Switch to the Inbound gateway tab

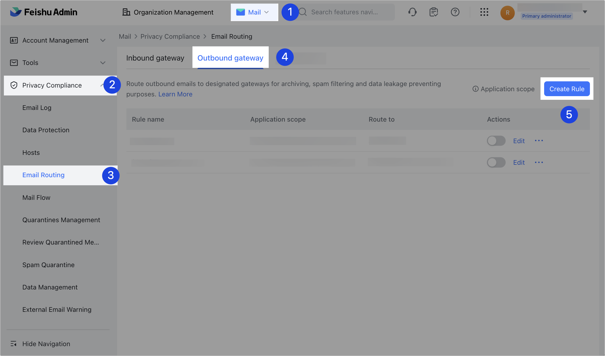click(155, 58)
